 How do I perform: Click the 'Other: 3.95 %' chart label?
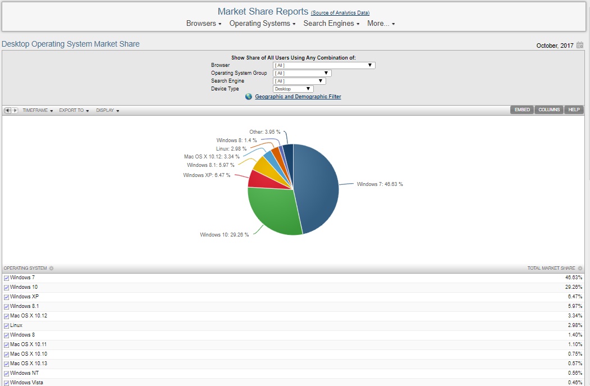click(x=264, y=132)
